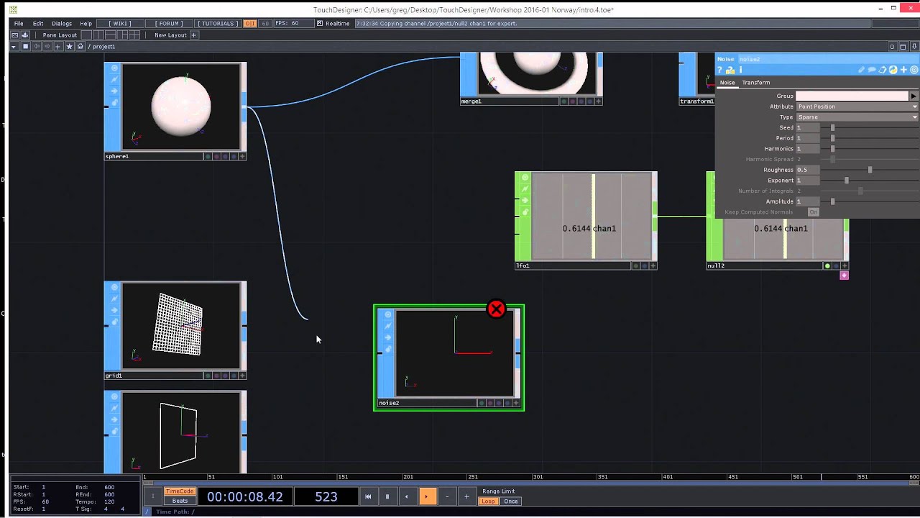
Task: Open the WIKI link button
Action: 120,23
